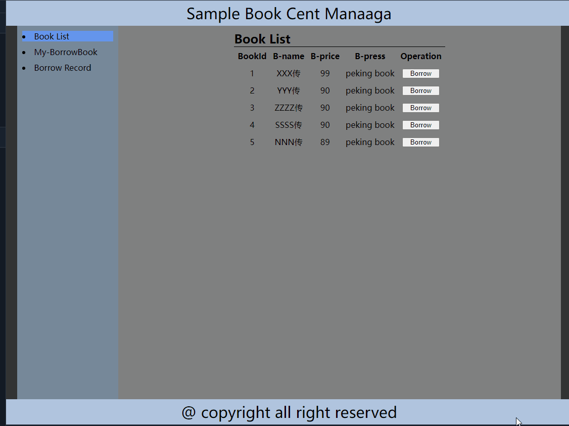The image size is (569, 426).
Task: Borrow the book SSSS传
Action: click(420, 125)
